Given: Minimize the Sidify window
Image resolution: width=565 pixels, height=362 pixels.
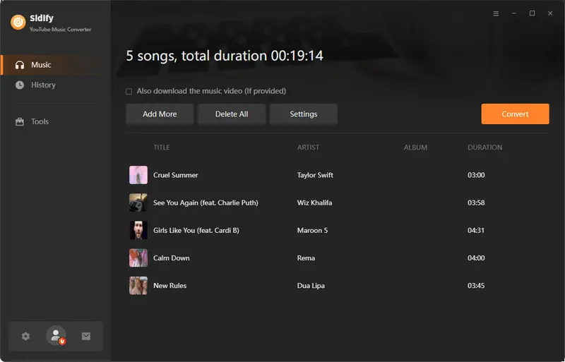Looking at the screenshot, I should 514,13.
